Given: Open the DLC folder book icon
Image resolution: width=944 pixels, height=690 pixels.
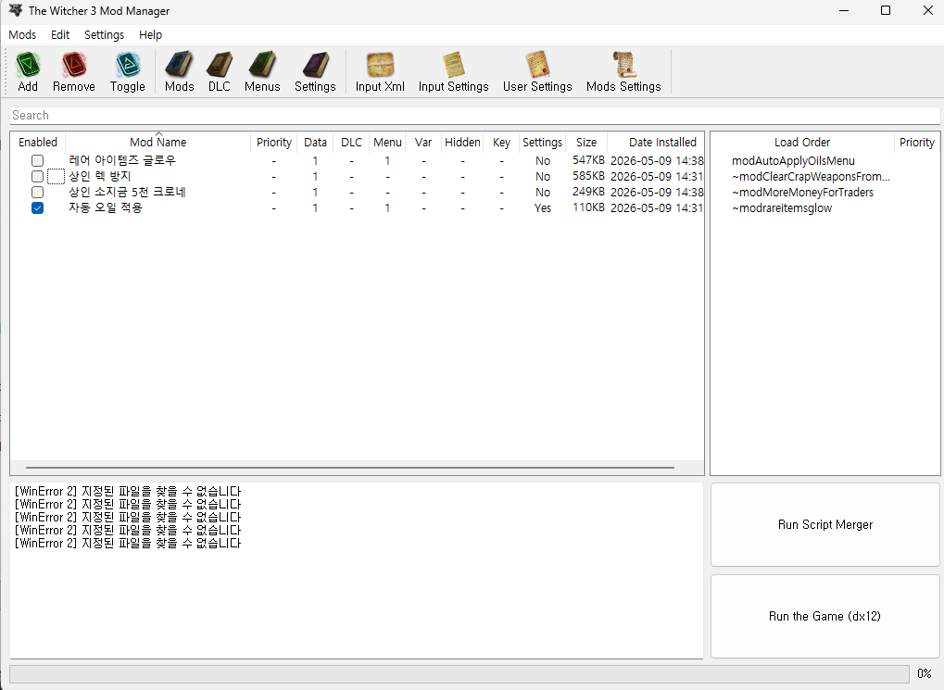Looking at the screenshot, I should tap(220, 65).
